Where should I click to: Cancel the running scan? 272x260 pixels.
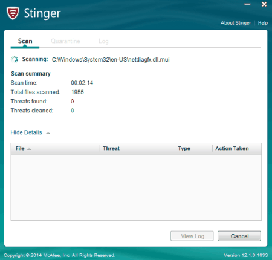pos(239,236)
